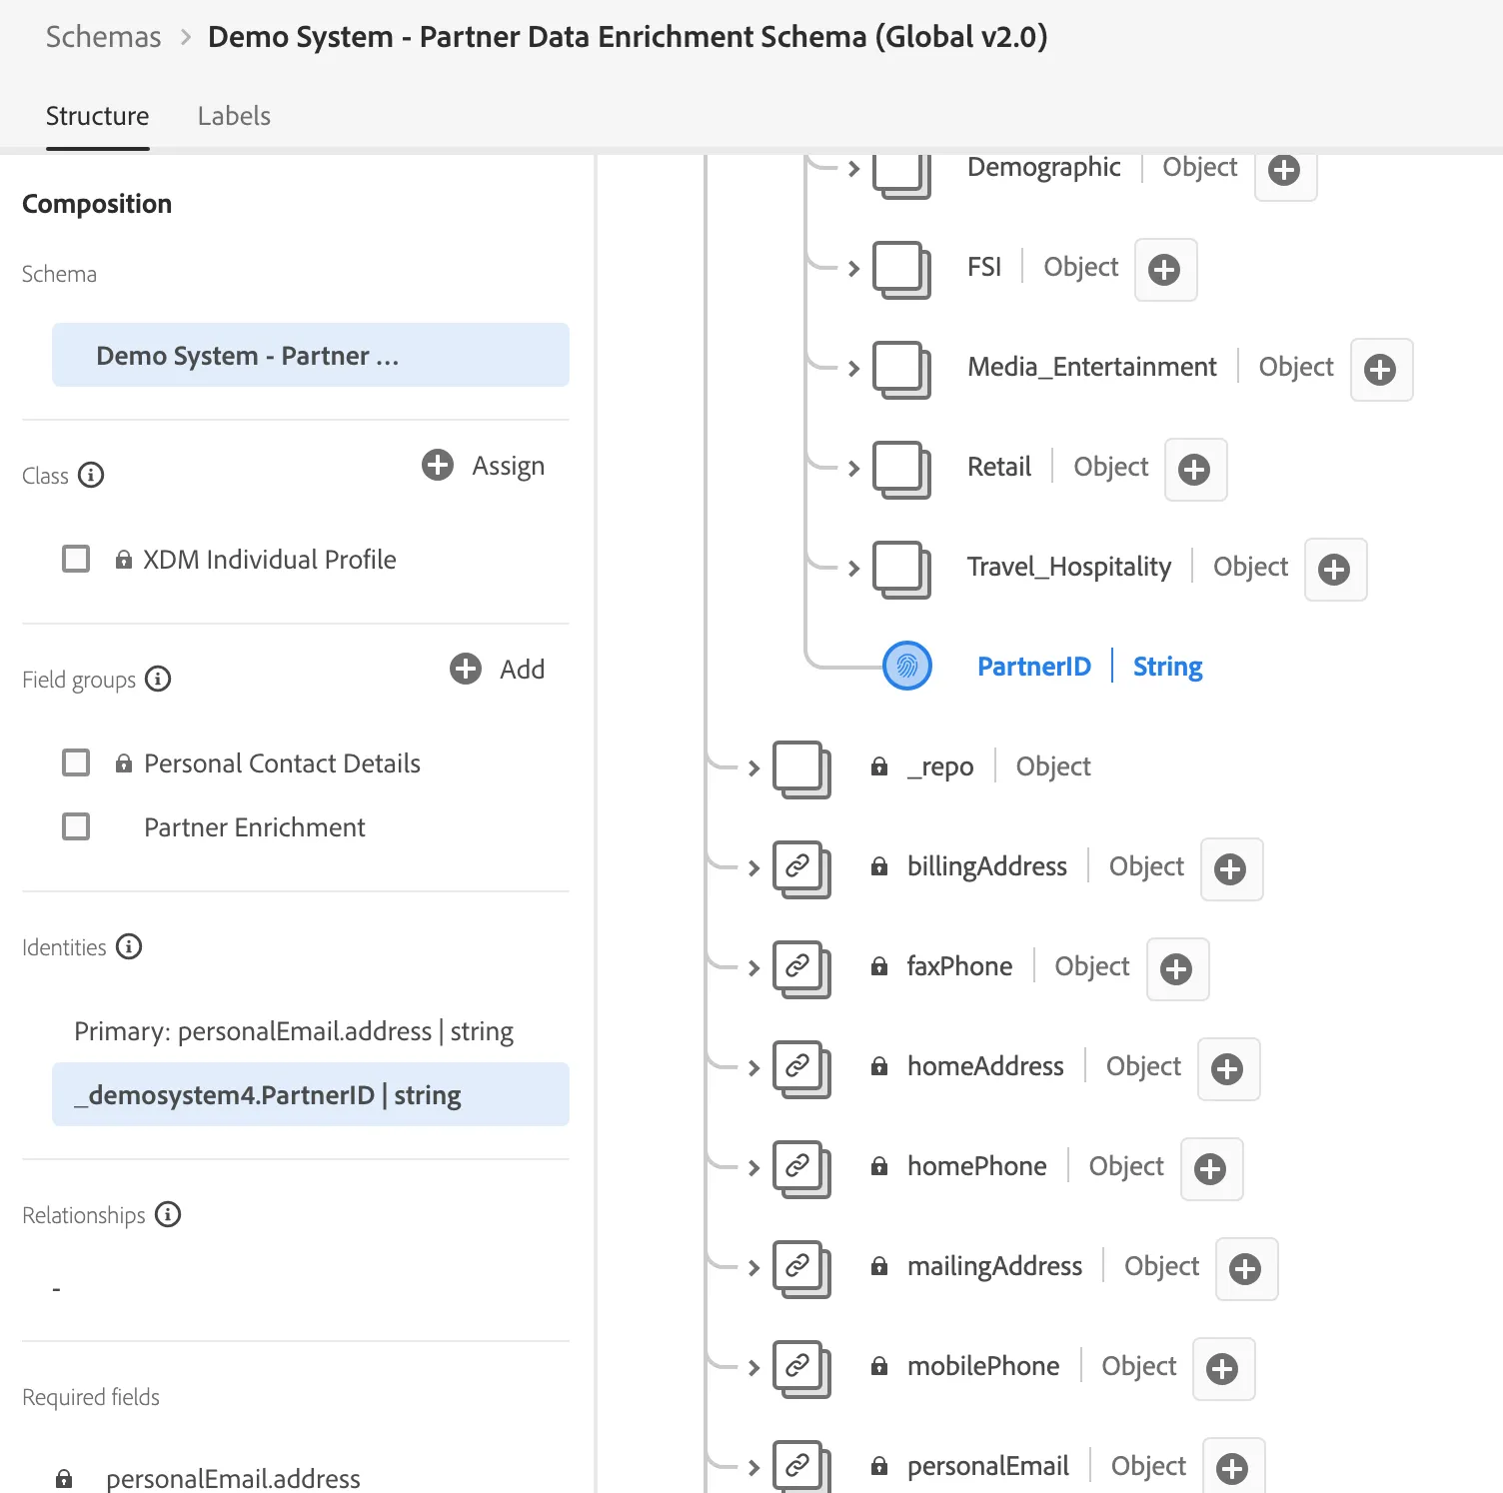Image resolution: width=1503 pixels, height=1493 pixels.
Task: Select the PartnerID String field
Action: click(1089, 667)
